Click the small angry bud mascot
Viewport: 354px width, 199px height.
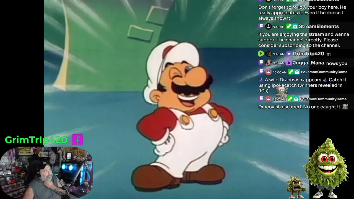click(x=296, y=187)
